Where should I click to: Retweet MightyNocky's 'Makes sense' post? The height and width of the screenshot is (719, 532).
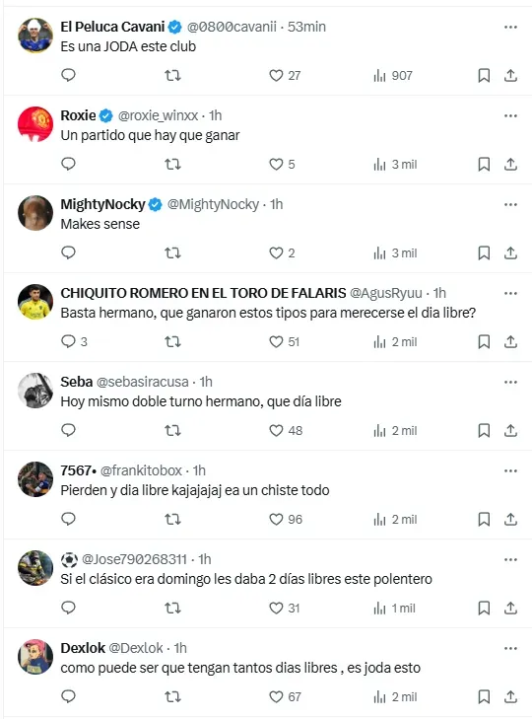click(x=172, y=252)
